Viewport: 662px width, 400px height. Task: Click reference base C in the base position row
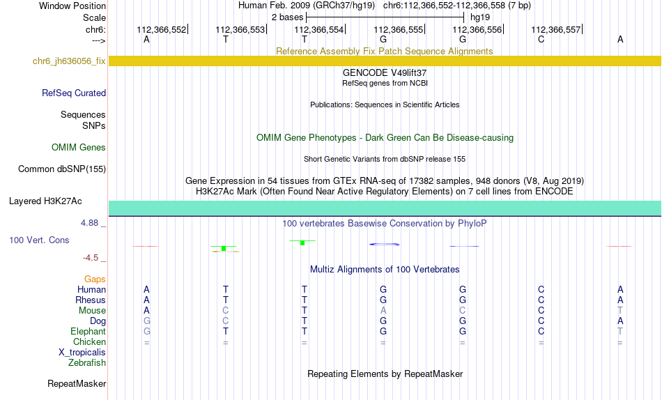coord(541,39)
